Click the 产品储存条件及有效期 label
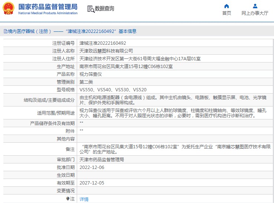 (52, 124)
